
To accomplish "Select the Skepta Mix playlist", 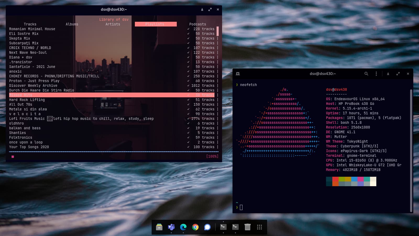I will (x=112, y=38).
